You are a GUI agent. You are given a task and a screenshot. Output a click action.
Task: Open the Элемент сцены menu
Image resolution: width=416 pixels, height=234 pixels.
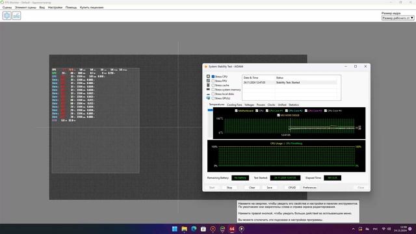tap(25, 7)
